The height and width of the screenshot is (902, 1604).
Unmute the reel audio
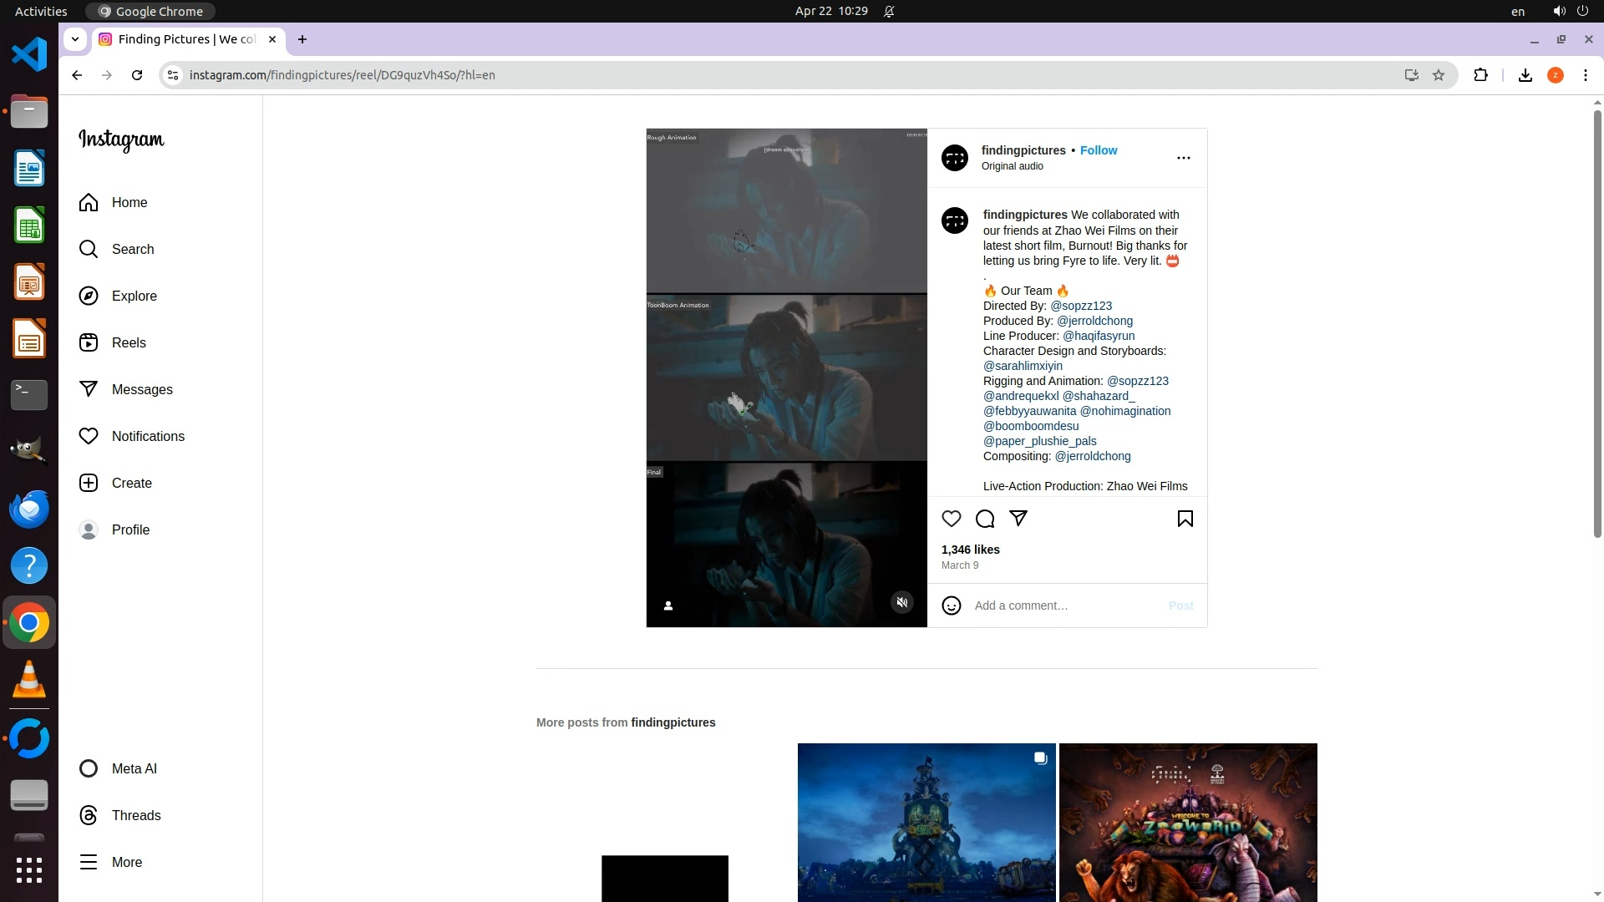(x=901, y=602)
